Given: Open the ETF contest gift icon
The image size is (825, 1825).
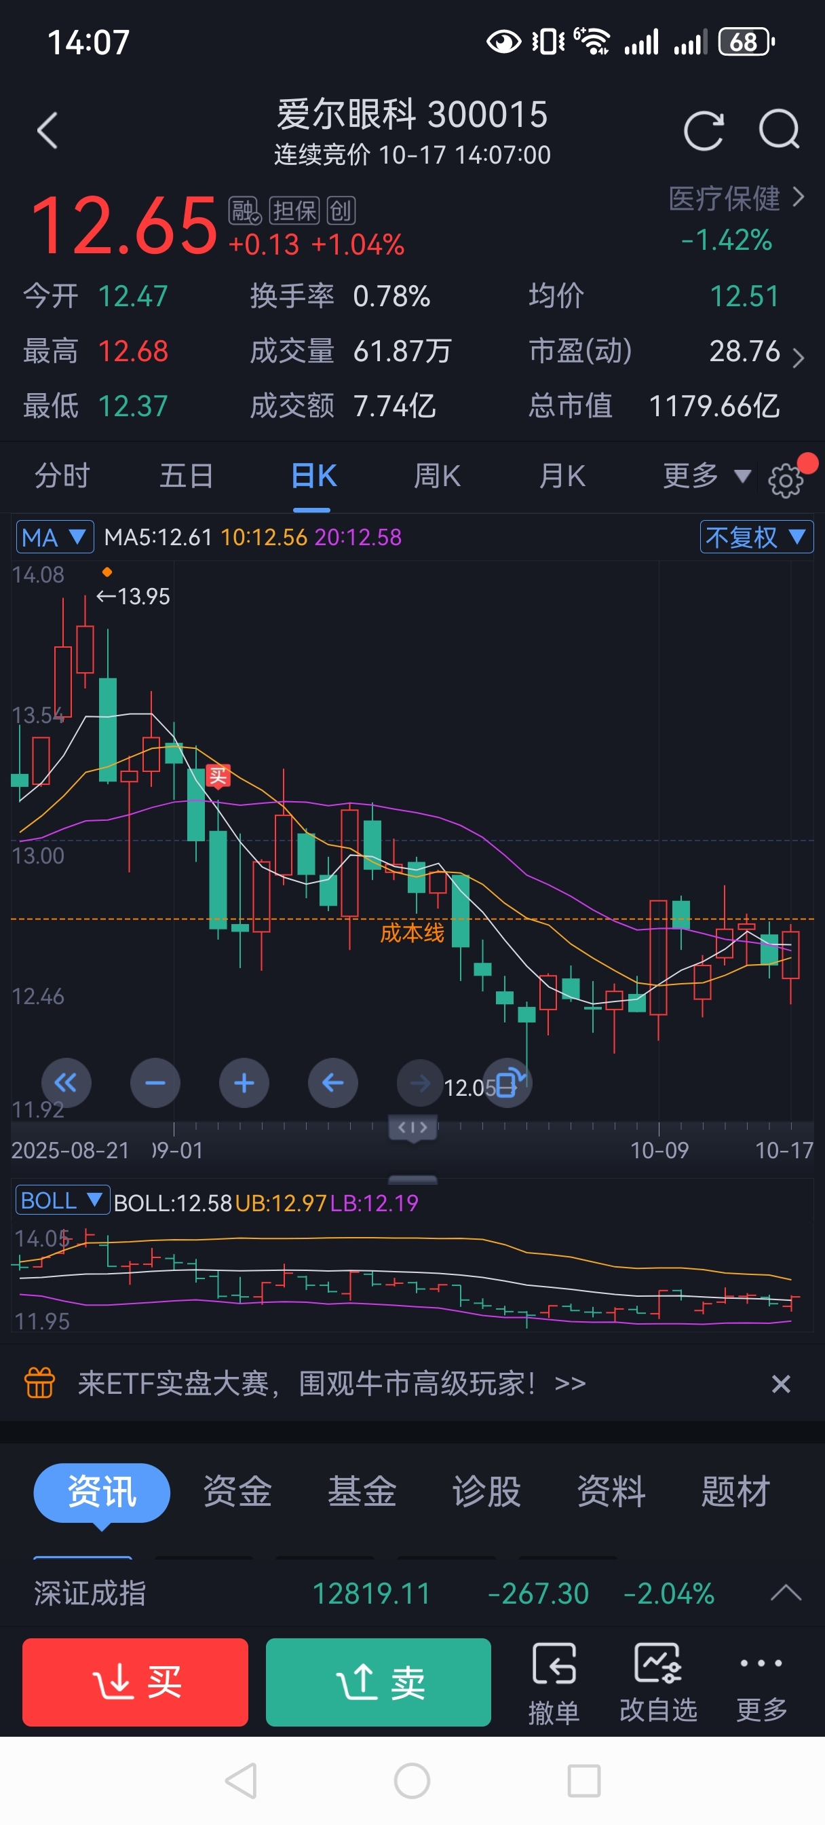Looking at the screenshot, I should [39, 1382].
